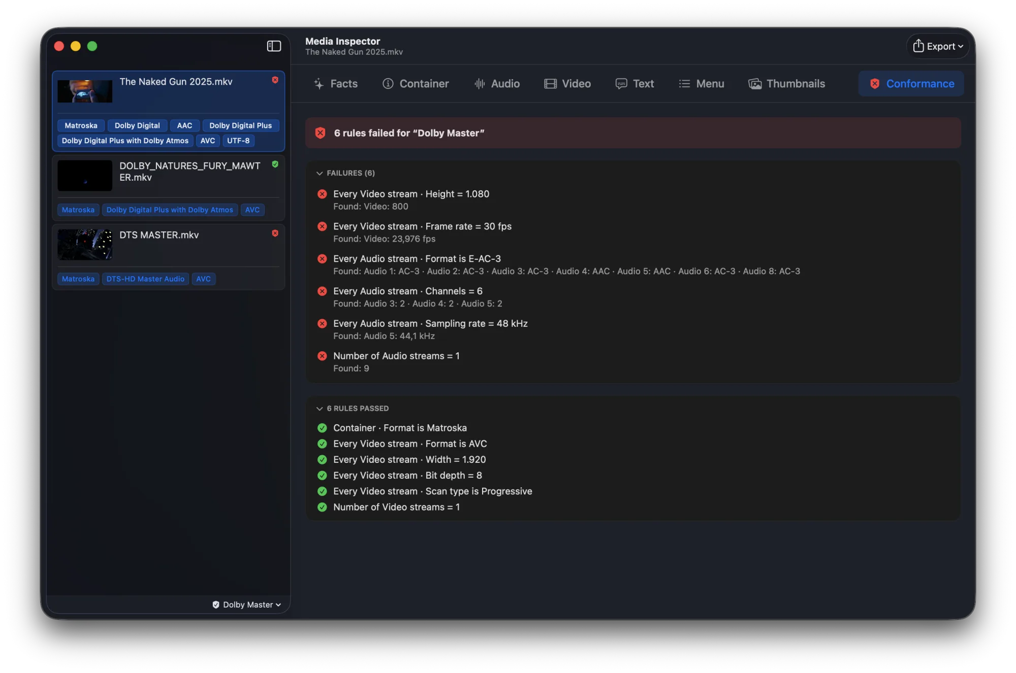Viewport: 1016px width, 673px height.
Task: Click fail icon beside Number of Audio streams
Action: (322, 356)
